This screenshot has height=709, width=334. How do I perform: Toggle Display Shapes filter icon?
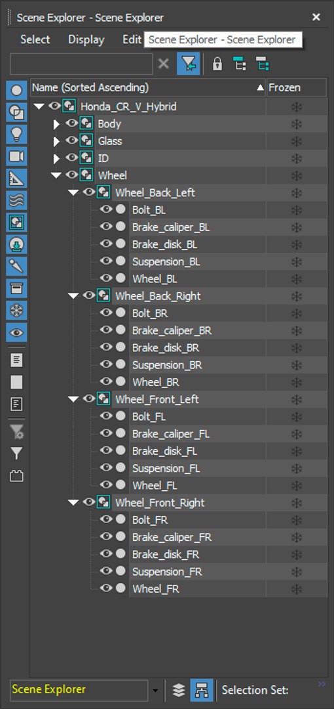[17, 112]
